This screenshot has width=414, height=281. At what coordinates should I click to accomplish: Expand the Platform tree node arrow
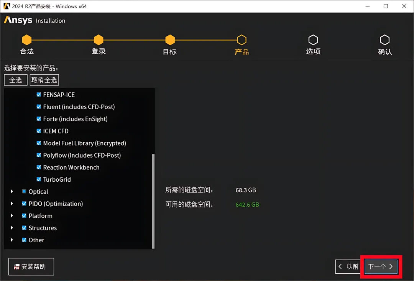(11, 215)
